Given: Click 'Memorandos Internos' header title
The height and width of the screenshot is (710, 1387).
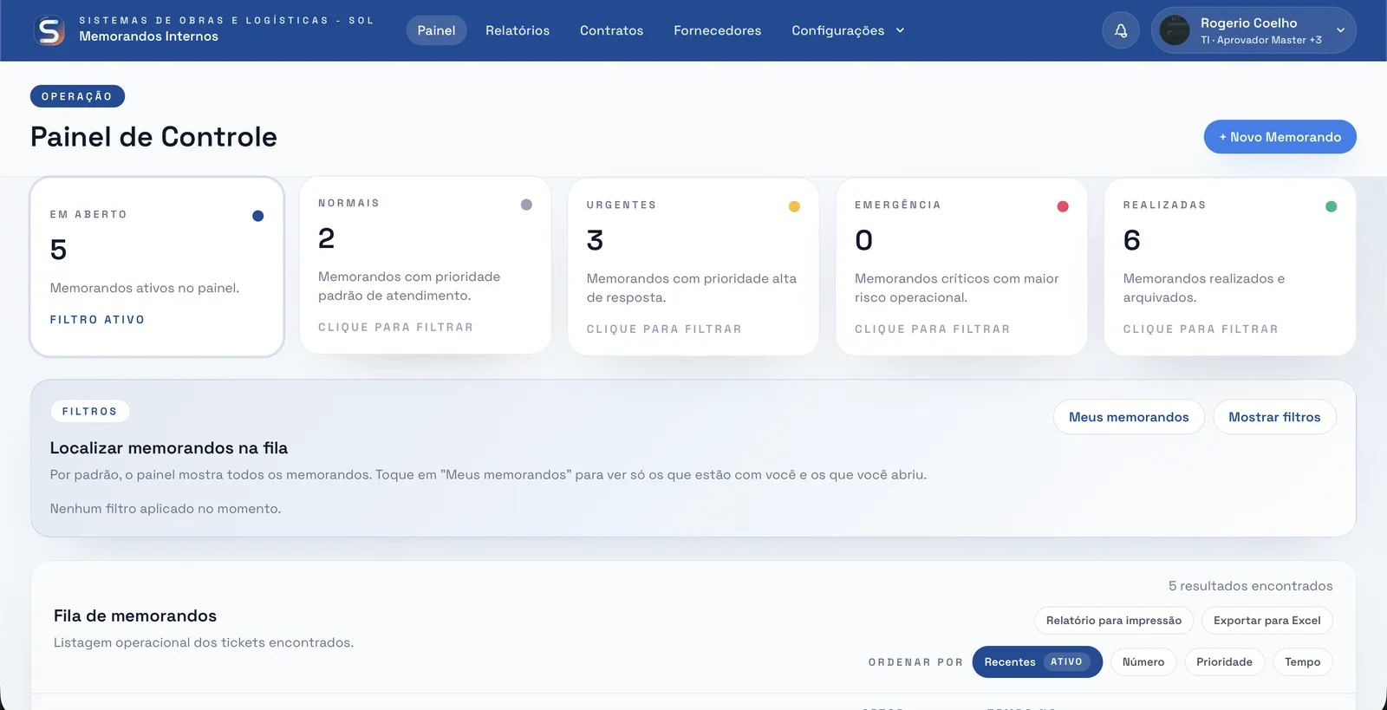Looking at the screenshot, I should 148,36.
